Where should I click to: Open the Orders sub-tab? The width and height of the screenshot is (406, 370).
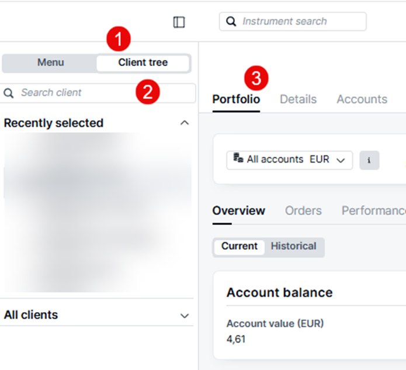[x=303, y=210]
